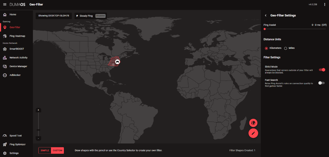Viewport: 329px width, 157px height.
Task: Click the SmartBOOST icon in sidebar
Action: tap(5, 49)
